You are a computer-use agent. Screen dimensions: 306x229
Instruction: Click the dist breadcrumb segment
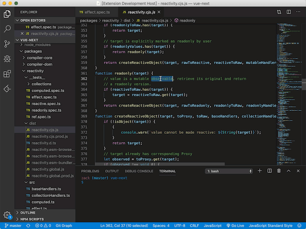pos(127,20)
